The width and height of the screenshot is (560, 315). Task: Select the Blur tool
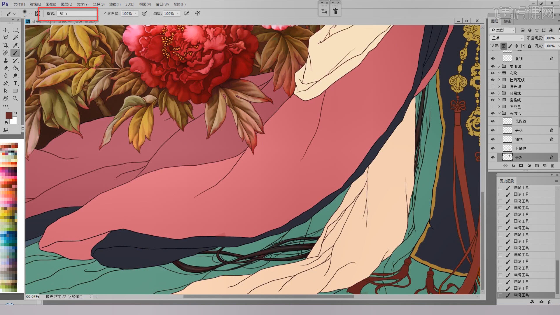(6, 76)
